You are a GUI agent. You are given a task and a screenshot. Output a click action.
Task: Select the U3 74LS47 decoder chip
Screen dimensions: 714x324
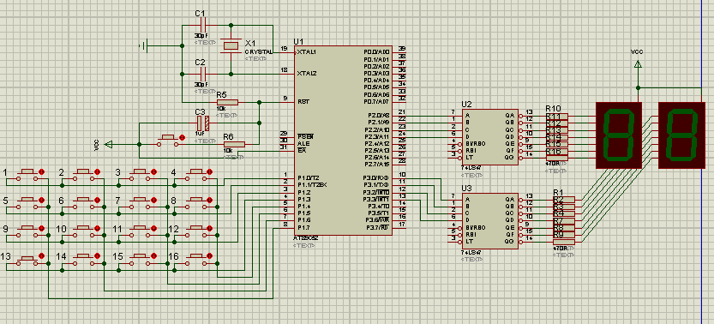click(489, 221)
